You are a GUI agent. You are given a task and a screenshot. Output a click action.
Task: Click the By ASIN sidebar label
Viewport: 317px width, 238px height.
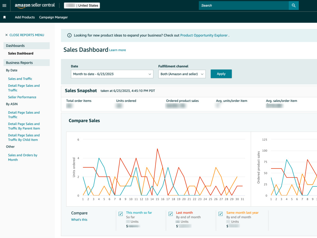12,104
